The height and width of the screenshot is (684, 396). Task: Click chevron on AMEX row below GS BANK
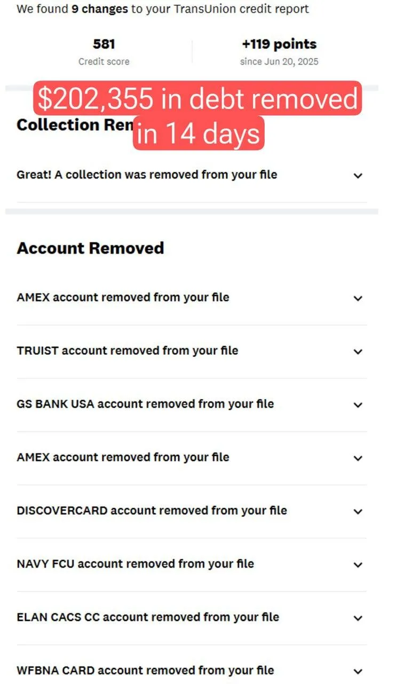[358, 458]
